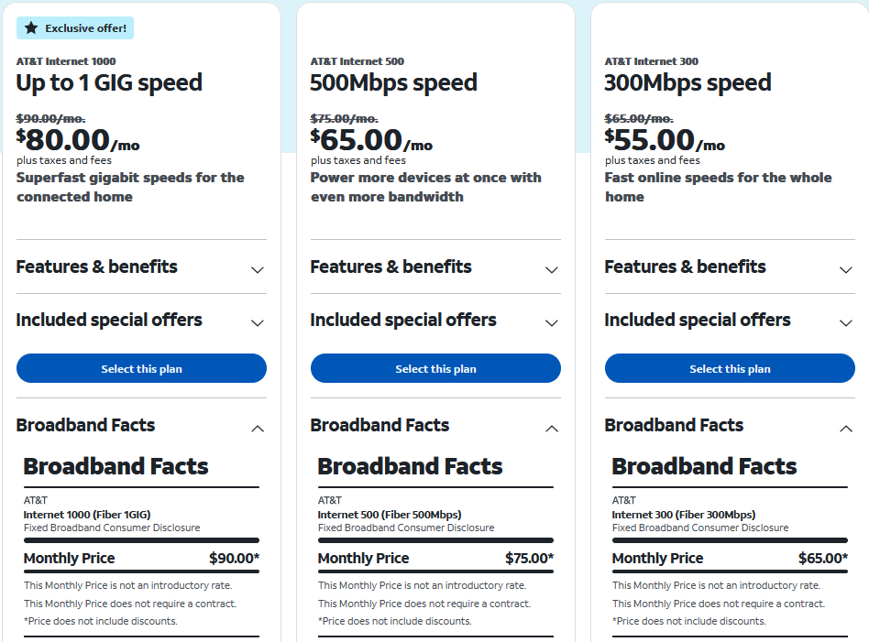Collapse Broadband Facts chevron for Internet 1000
Screen dimensions: 869x642
pyautogui.click(x=258, y=429)
